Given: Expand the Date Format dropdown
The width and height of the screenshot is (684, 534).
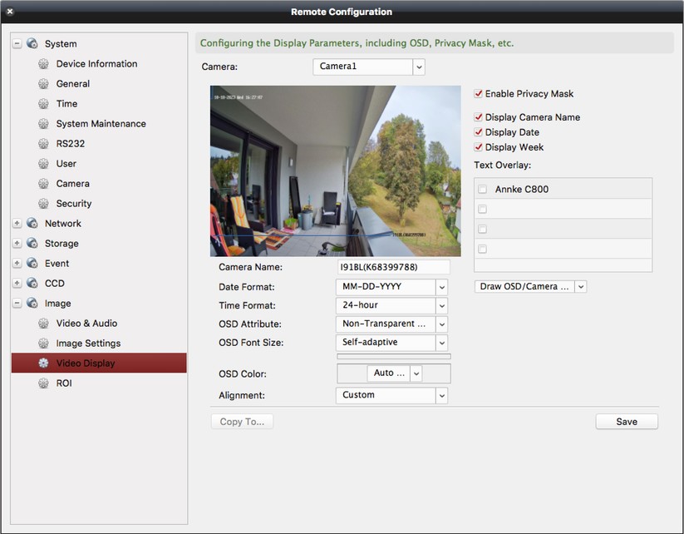Looking at the screenshot, I should [441, 287].
